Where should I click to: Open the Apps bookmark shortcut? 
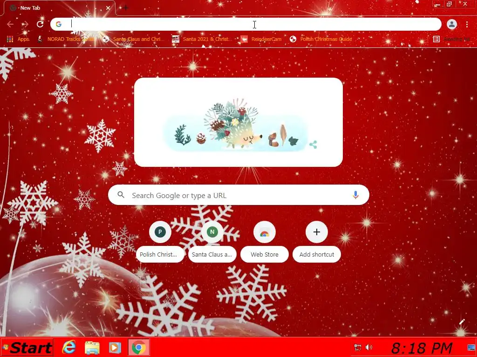pyautogui.click(x=18, y=39)
